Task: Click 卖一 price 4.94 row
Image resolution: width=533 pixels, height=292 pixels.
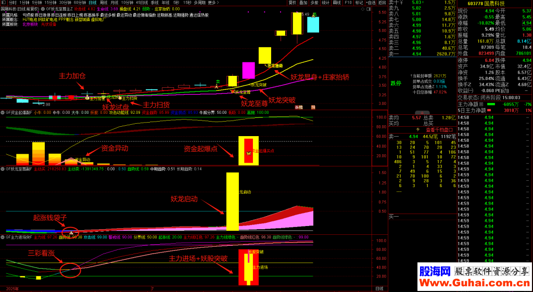Action: coord(422,54)
